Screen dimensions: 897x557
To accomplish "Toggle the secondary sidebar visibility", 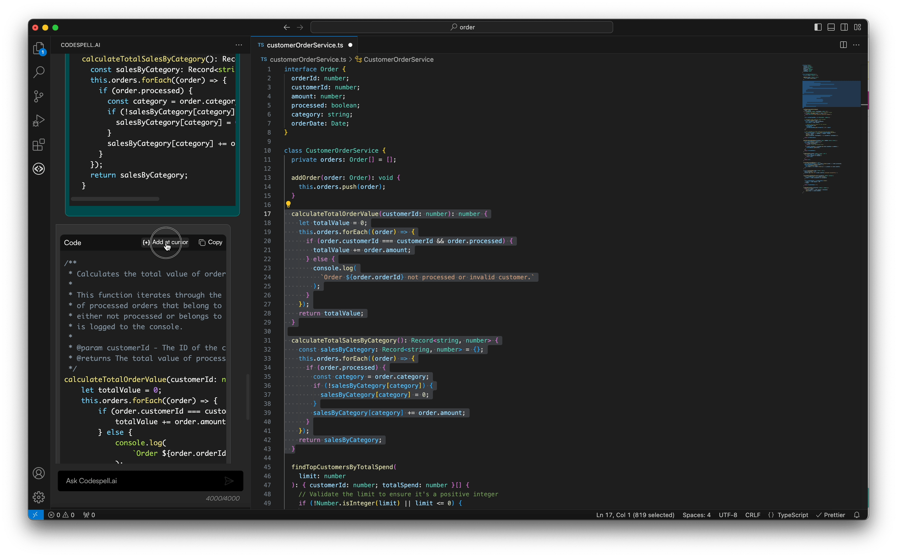I will click(x=845, y=27).
